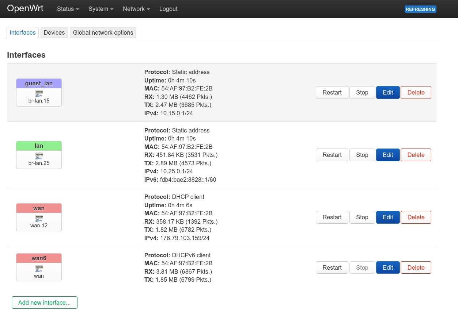
Task: Expand the Network dropdown menu
Action: [136, 9]
